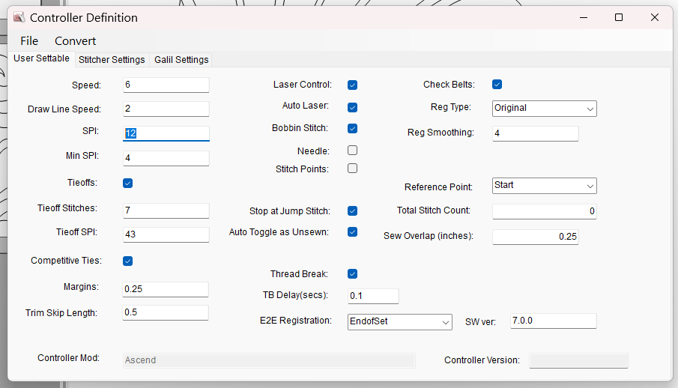Click the Sew Overlap (inches) field
This screenshot has width=678, height=388.
[536, 237]
